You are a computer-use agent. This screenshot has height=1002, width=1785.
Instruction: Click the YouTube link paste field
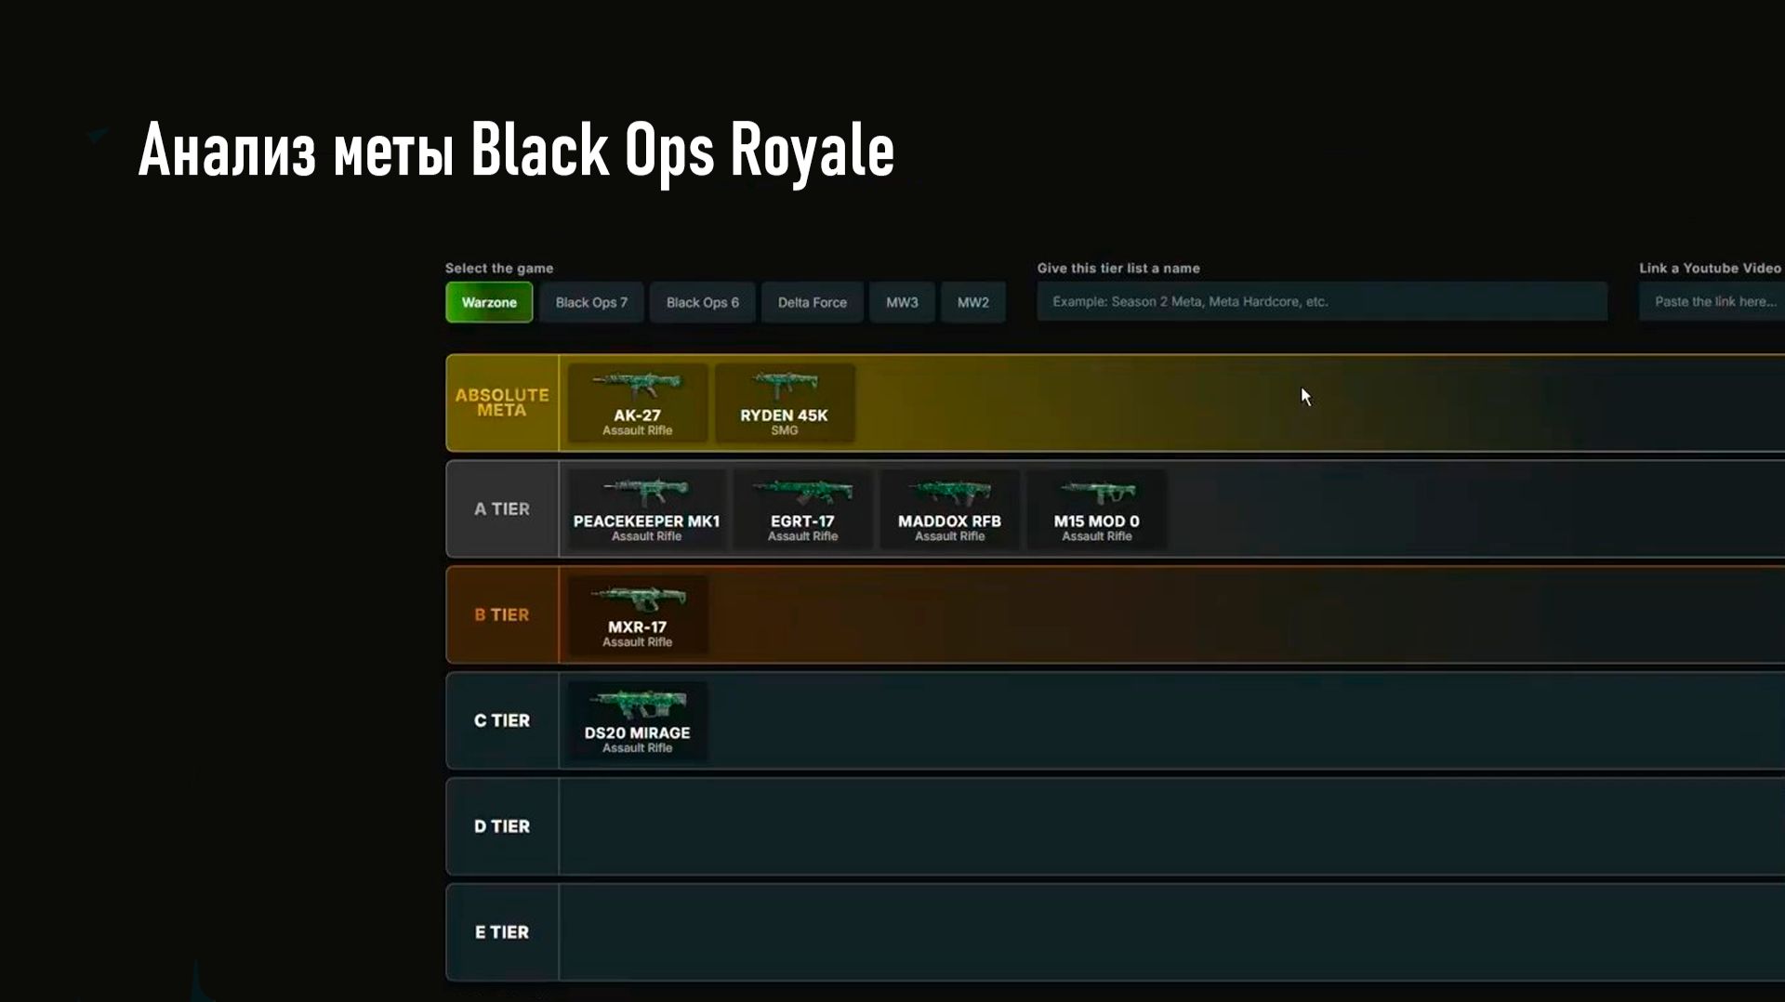pyautogui.click(x=1715, y=301)
